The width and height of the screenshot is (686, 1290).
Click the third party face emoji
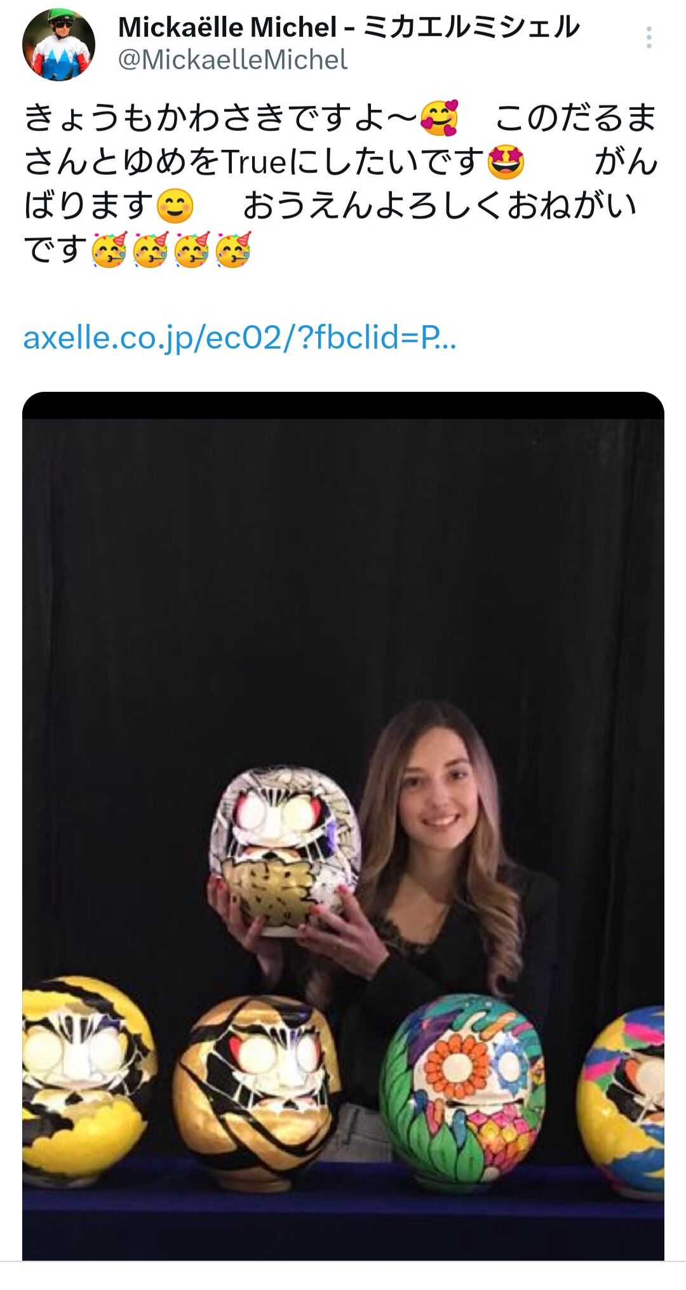tap(192, 250)
